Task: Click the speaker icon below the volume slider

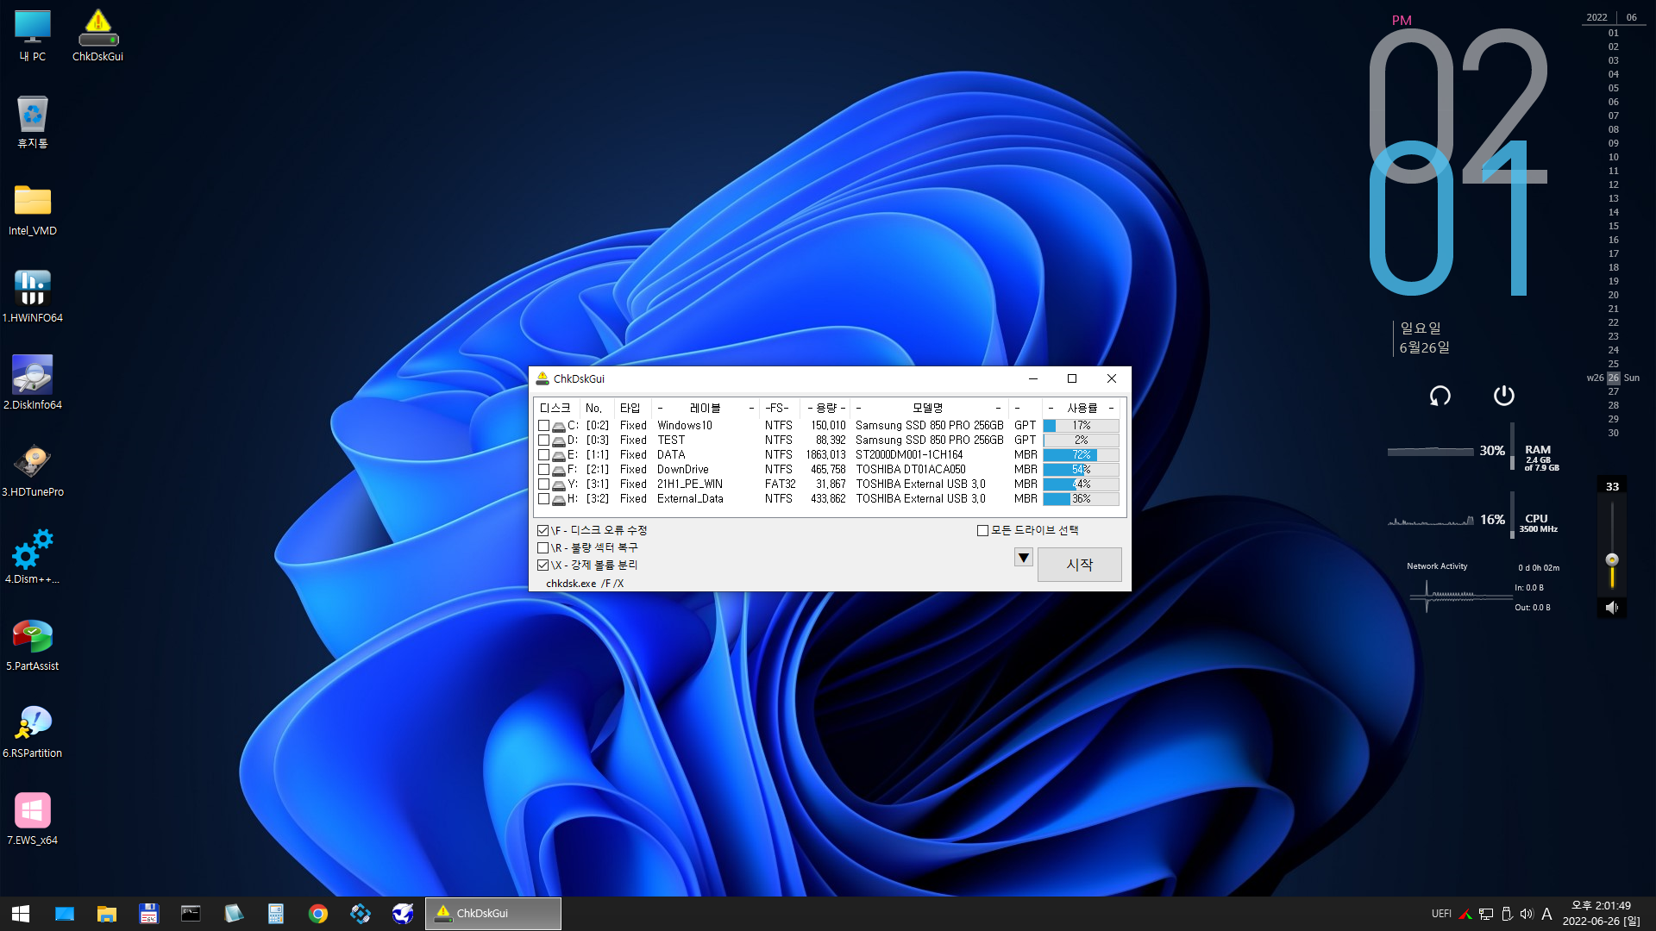Action: 1611,608
